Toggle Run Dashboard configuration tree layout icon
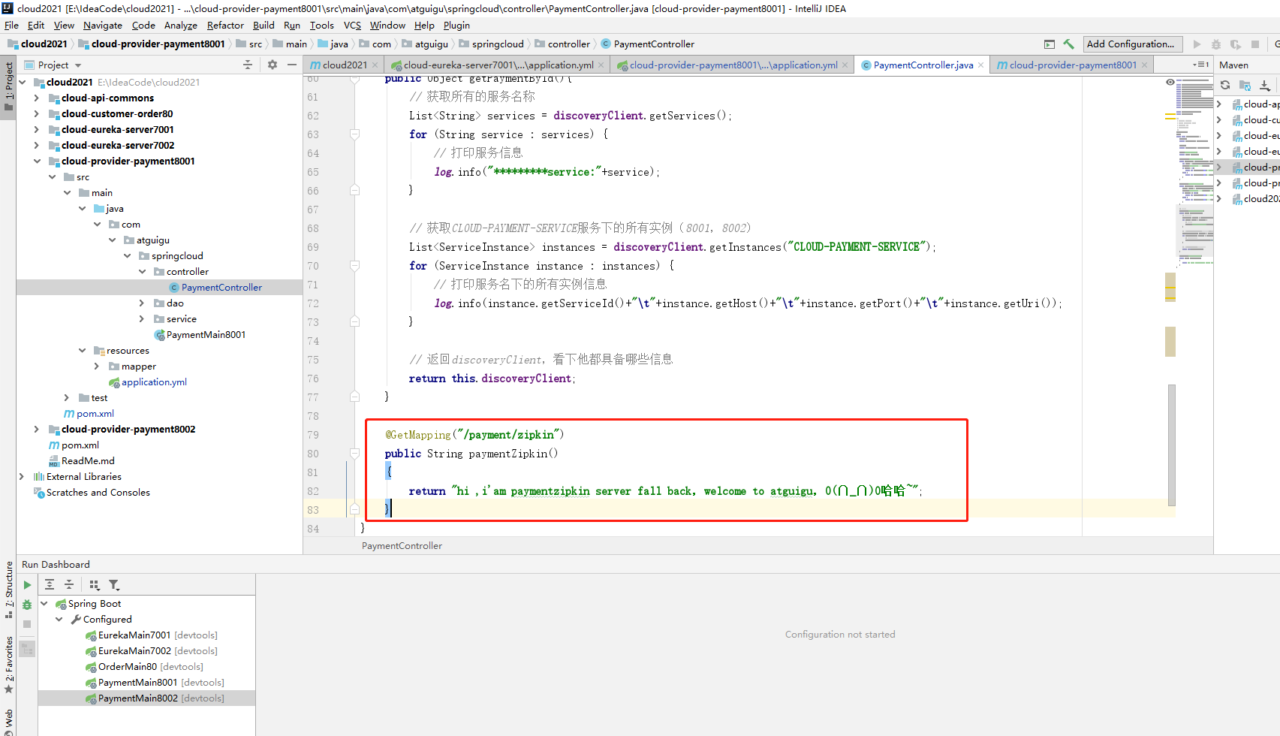 point(27,649)
